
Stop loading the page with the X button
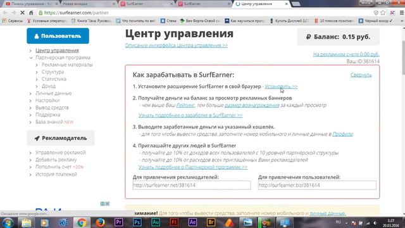[x=22, y=13]
